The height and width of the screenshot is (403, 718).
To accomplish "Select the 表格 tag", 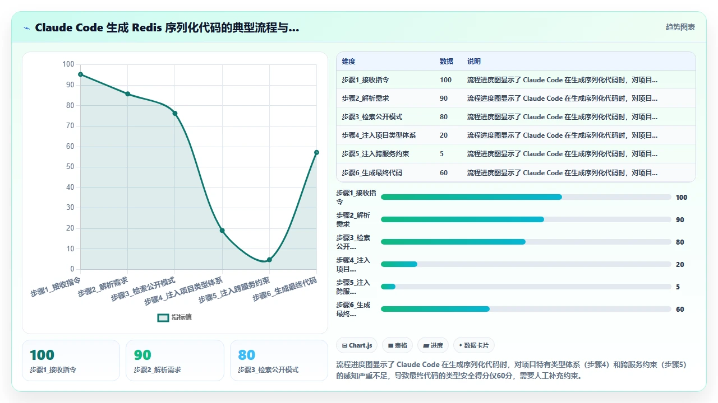I will tap(398, 345).
